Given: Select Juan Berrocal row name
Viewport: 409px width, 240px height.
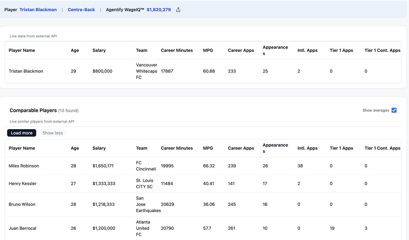Looking at the screenshot, I should point(22,228).
